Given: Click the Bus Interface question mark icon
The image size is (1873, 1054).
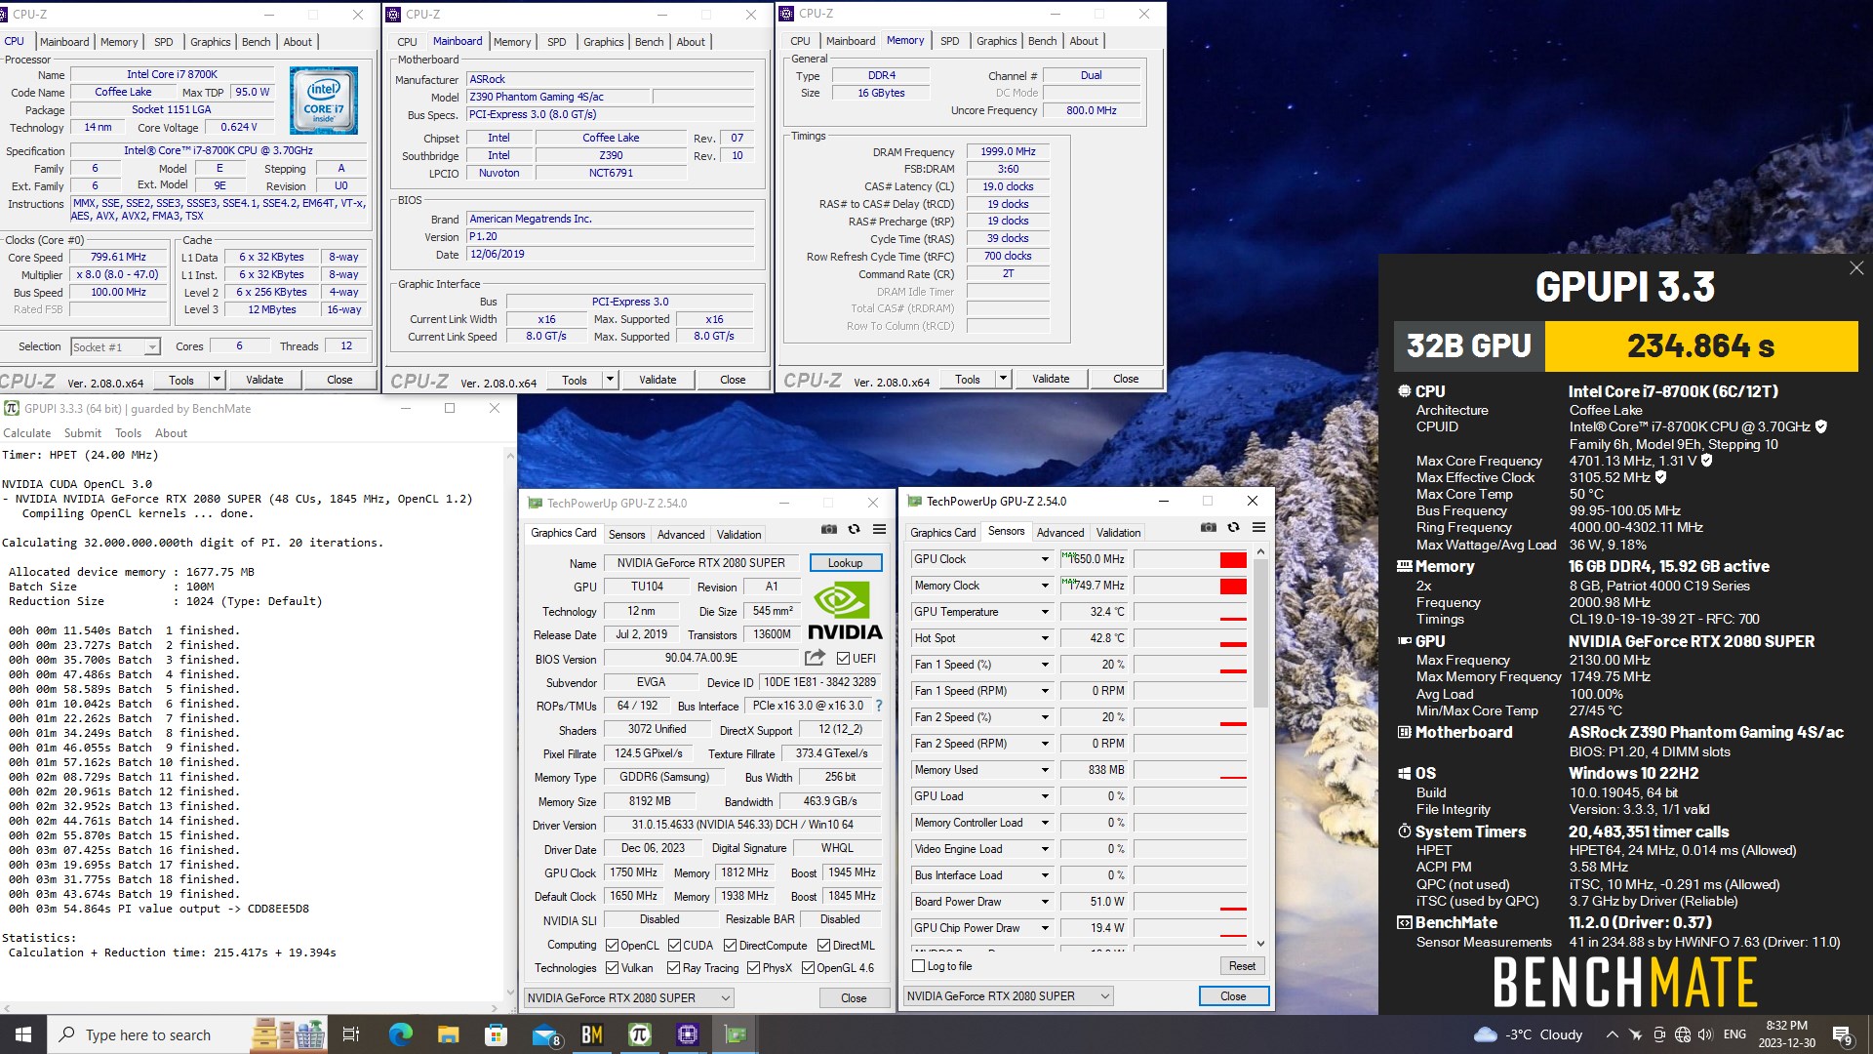Looking at the screenshot, I should tap(878, 706).
